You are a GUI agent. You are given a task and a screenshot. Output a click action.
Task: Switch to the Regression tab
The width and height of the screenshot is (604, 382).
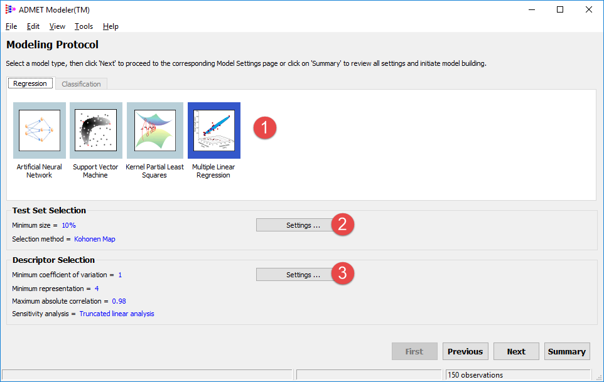[x=30, y=83]
